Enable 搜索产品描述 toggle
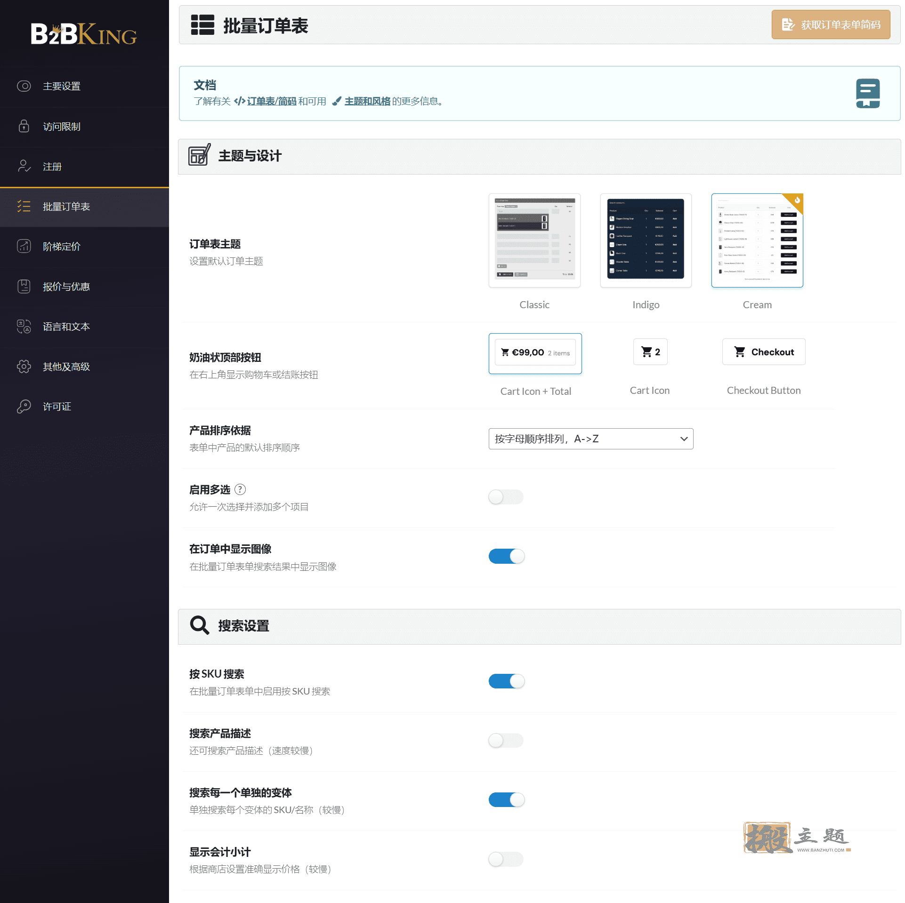Viewport: 905px width, 903px height. coord(506,741)
